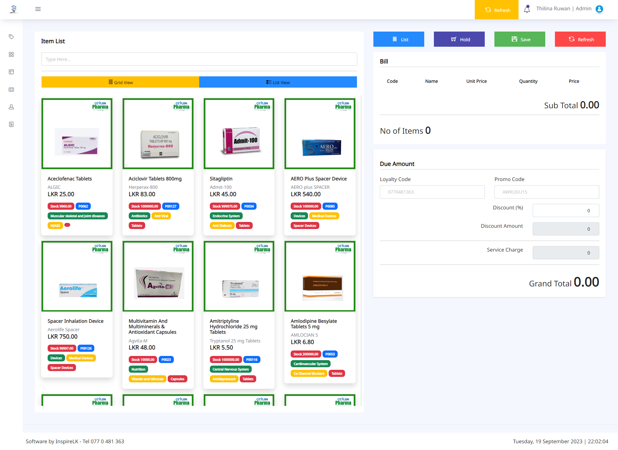
Task: Select the Aceclofenac Tablets product image
Action: [77, 134]
